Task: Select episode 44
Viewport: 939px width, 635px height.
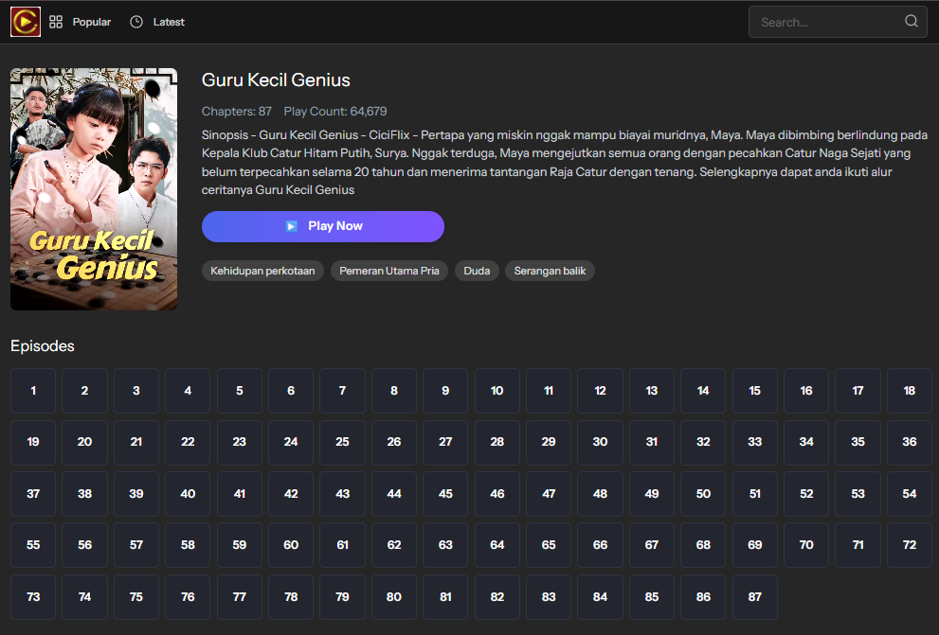Action: 394,494
